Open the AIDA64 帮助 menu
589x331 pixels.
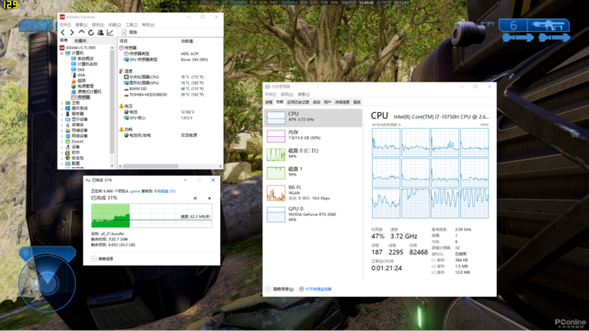click(x=148, y=25)
